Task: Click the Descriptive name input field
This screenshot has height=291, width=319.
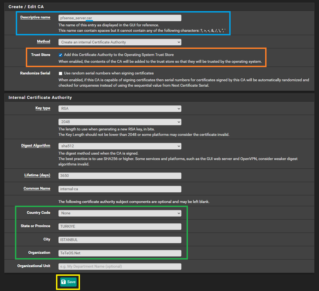Action: coord(120,18)
